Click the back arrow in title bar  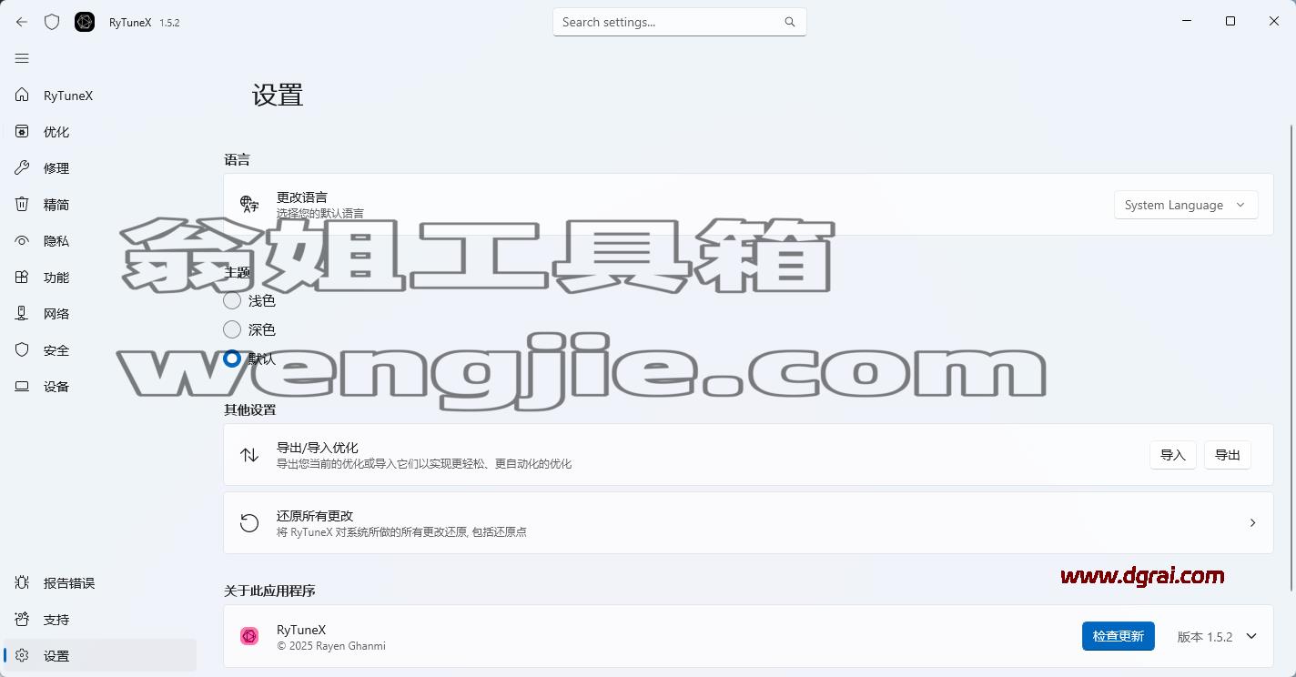click(x=22, y=22)
